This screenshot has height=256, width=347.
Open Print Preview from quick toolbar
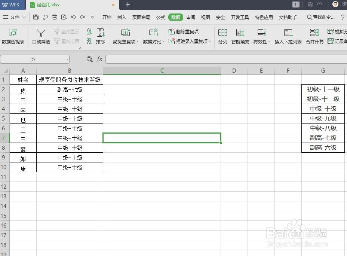64,17
